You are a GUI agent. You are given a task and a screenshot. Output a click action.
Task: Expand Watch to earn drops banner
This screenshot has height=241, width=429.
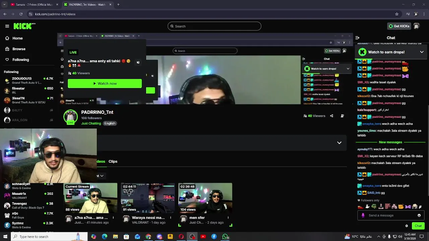pos(422,52)
